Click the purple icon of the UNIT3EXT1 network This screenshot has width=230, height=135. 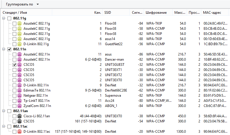20,70
